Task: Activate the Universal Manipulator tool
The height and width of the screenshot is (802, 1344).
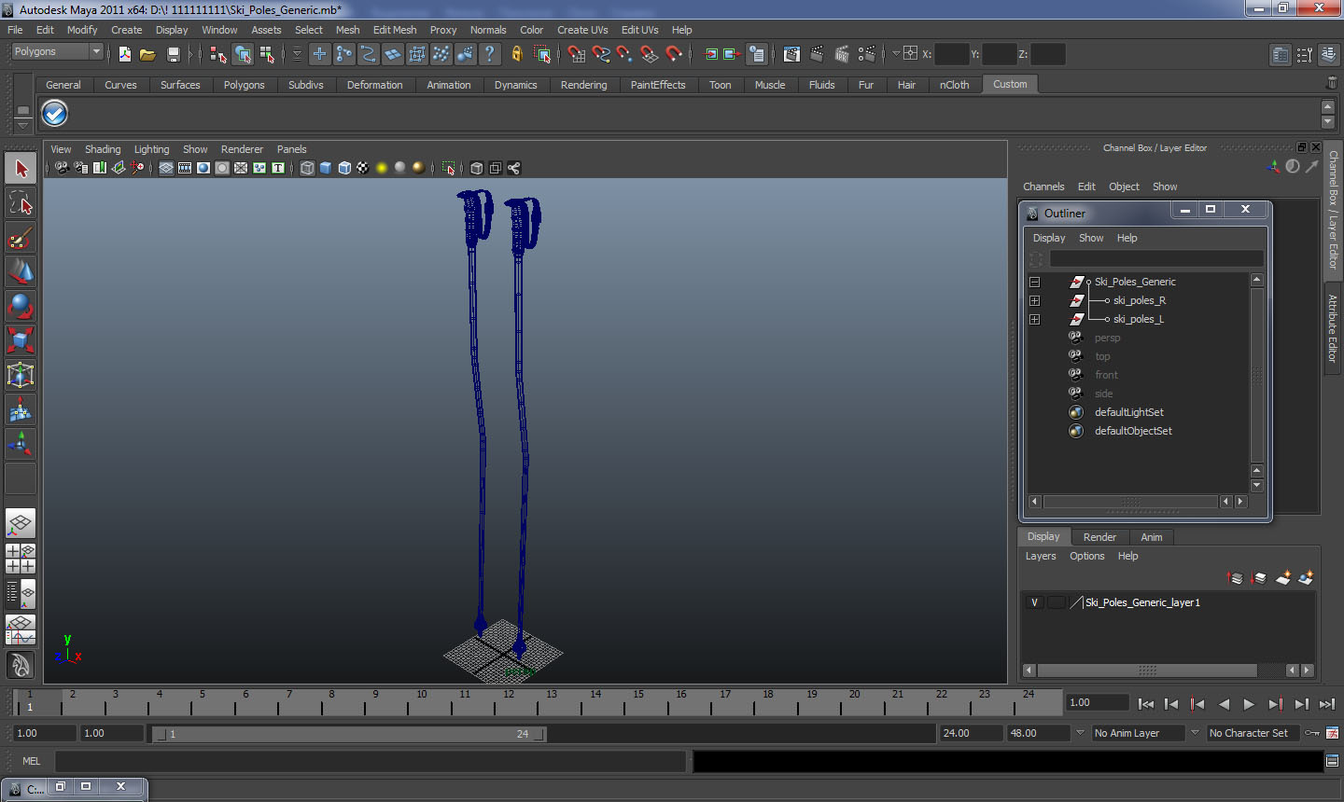Action: (x=21, y=375)
